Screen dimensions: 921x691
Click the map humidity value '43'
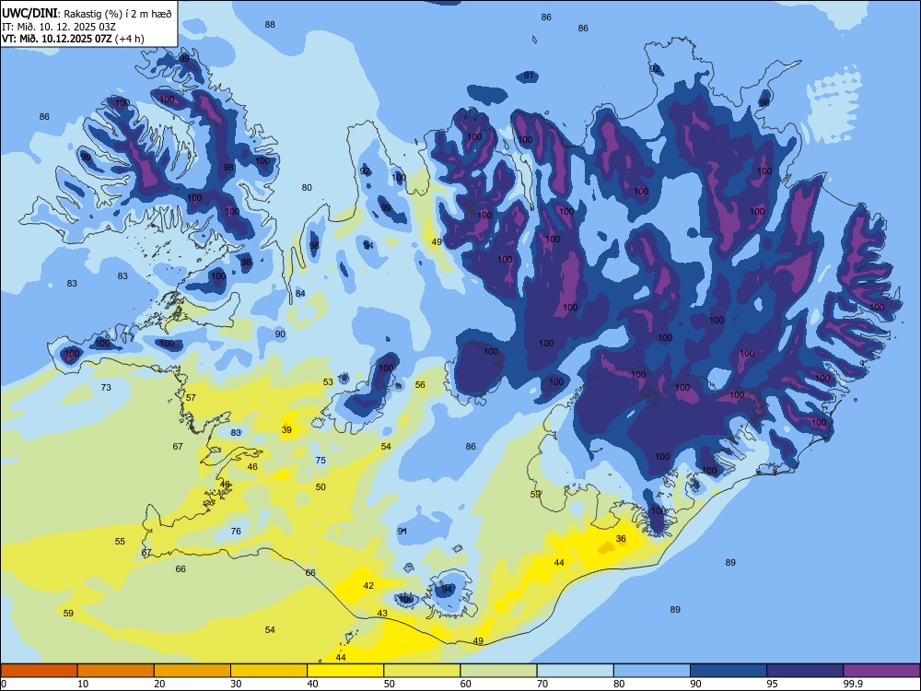point(382,614)
